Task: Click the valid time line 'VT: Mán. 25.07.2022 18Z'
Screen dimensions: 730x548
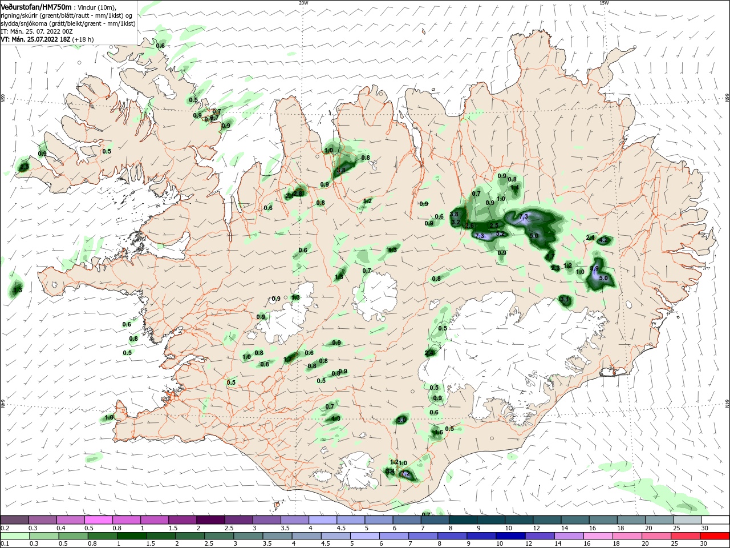Action: pos(35,39)
